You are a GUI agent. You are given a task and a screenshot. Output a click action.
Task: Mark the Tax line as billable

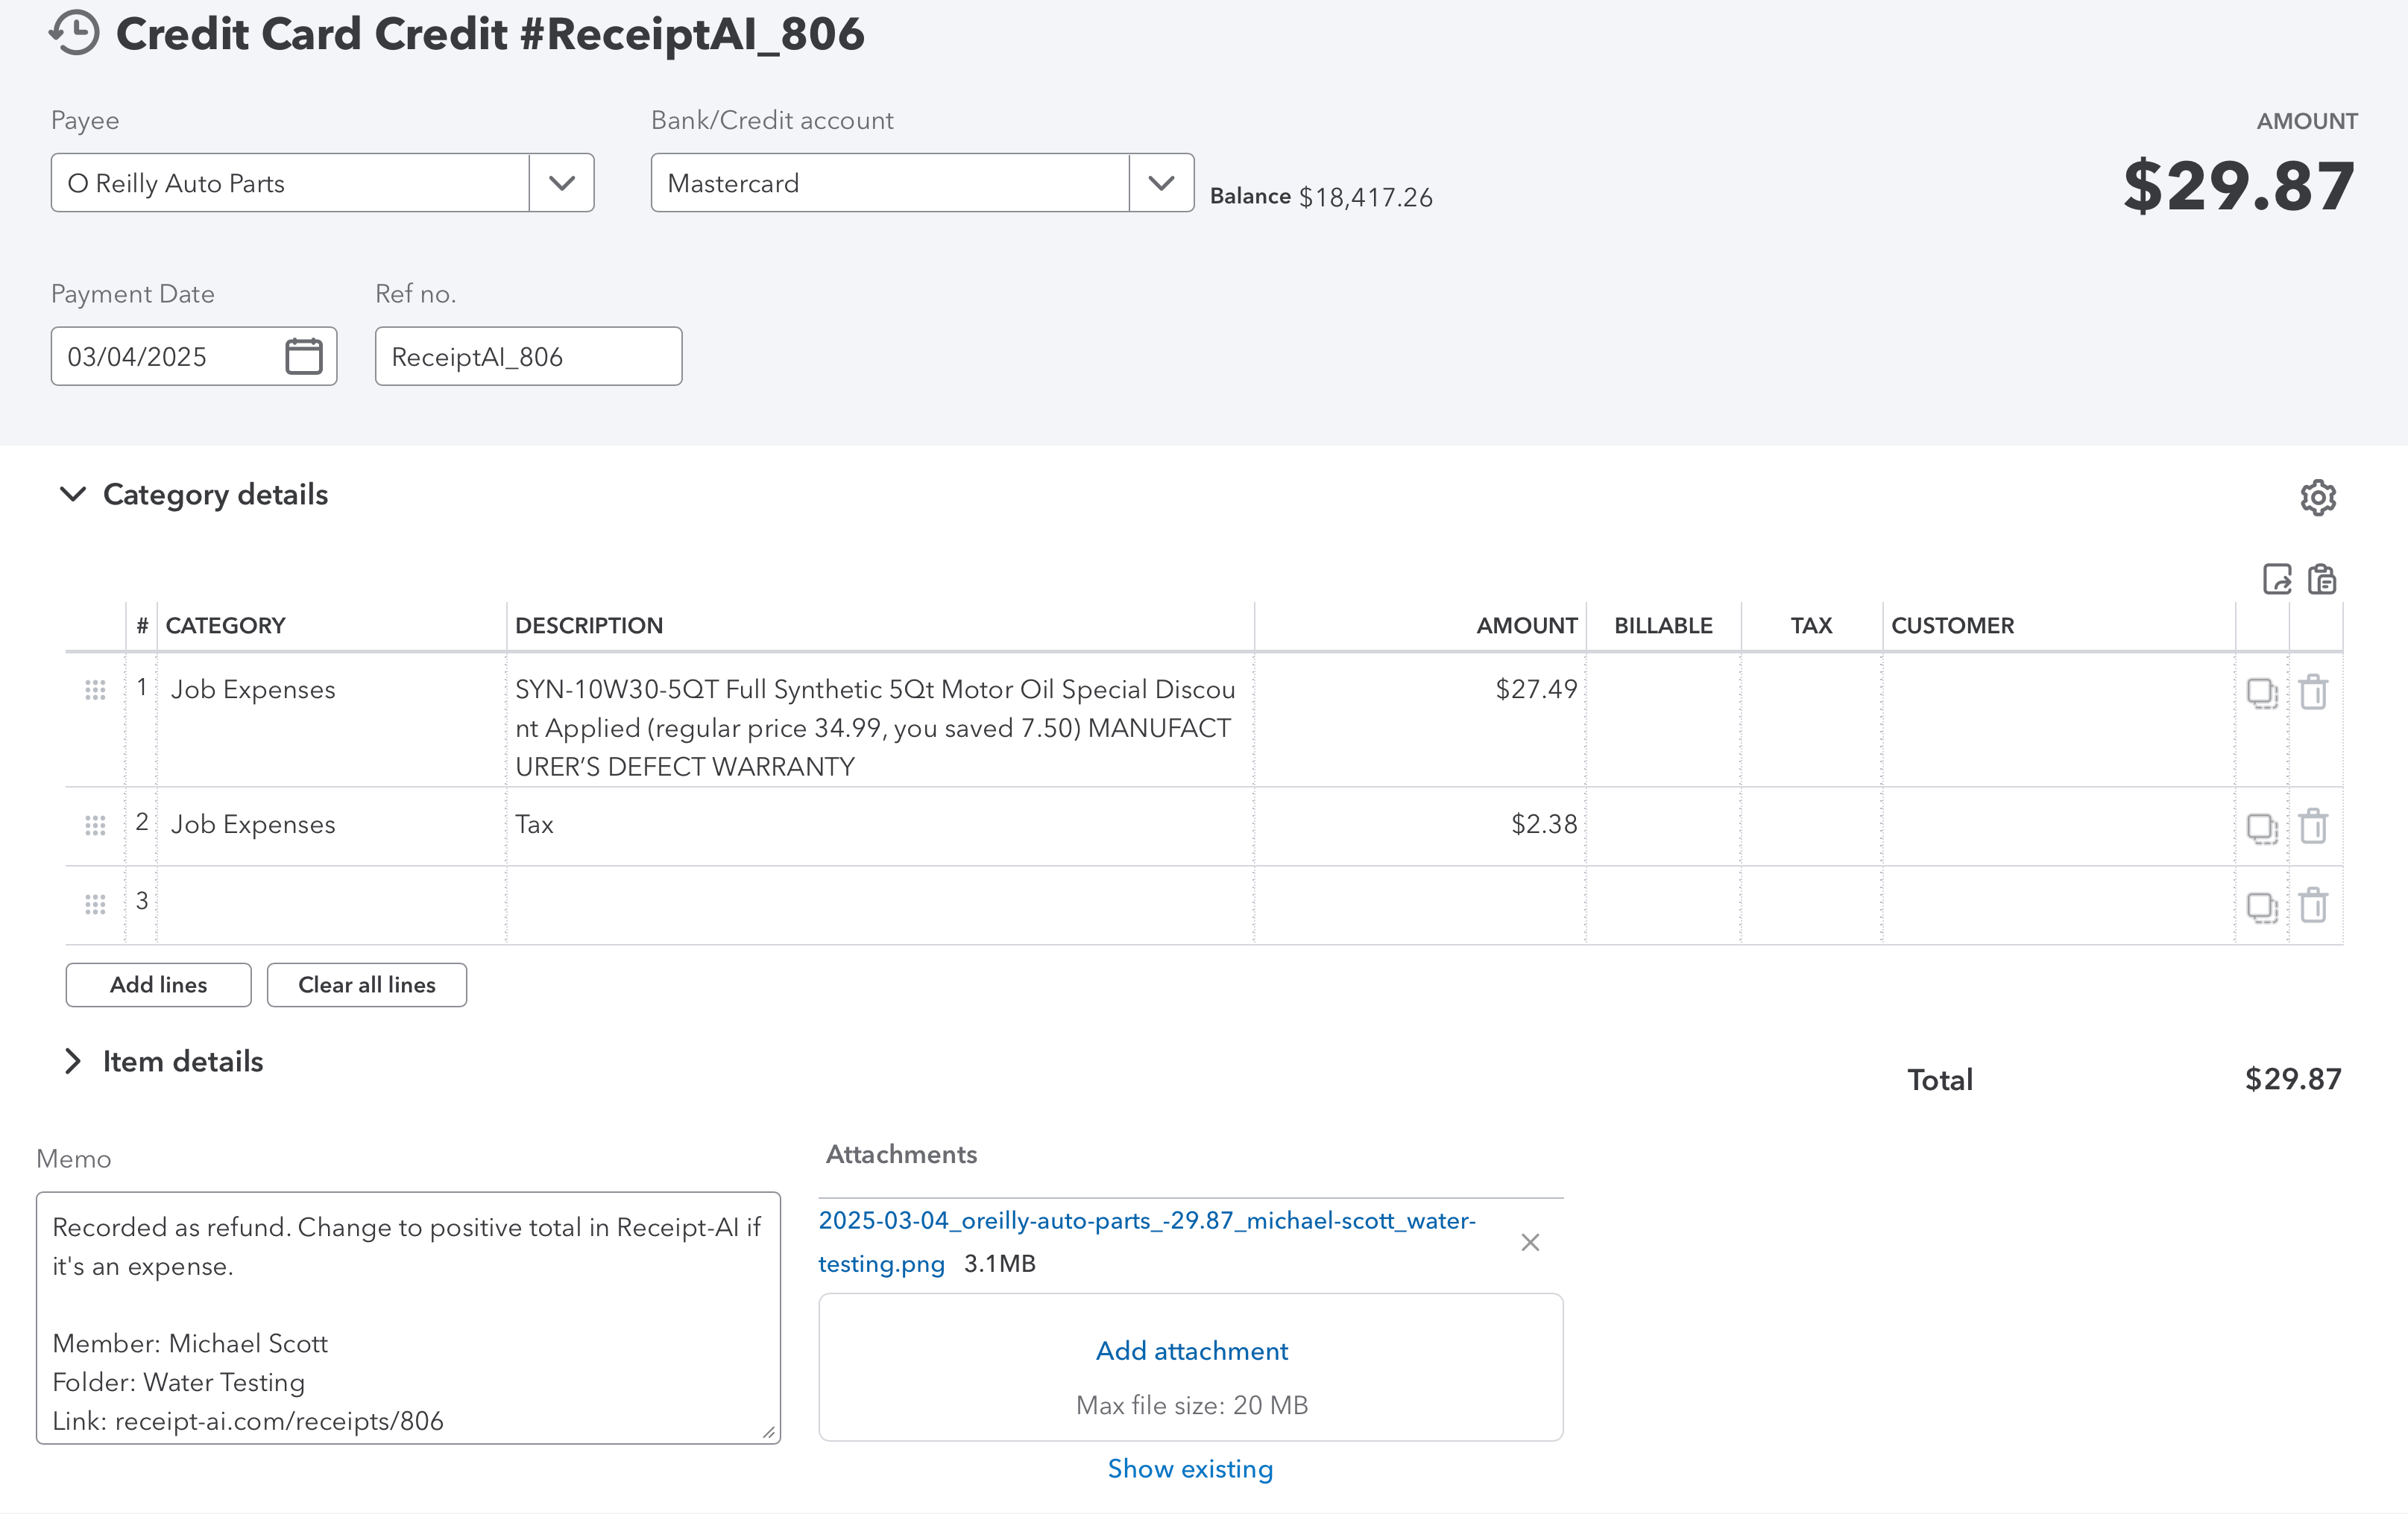click(1664, 825)
